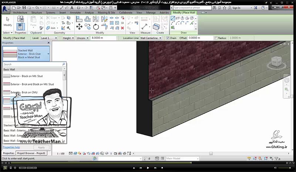Click the Stop button in KMPlayer
The image size is (296, 172).
click(162, 168)
